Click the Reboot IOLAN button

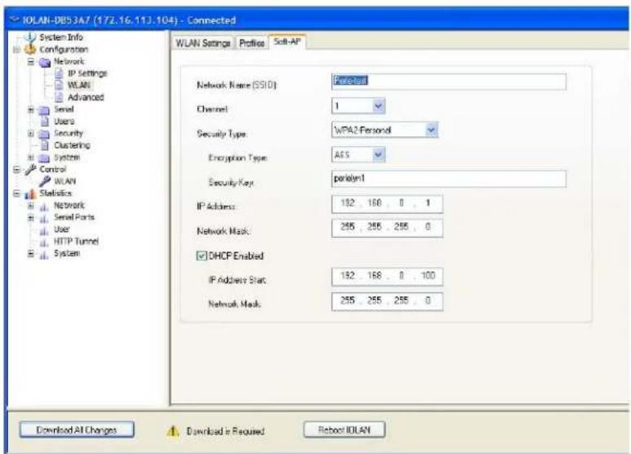pos(344,430)
